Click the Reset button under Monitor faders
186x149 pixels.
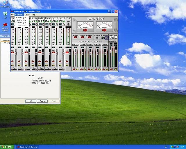[115, 70]
